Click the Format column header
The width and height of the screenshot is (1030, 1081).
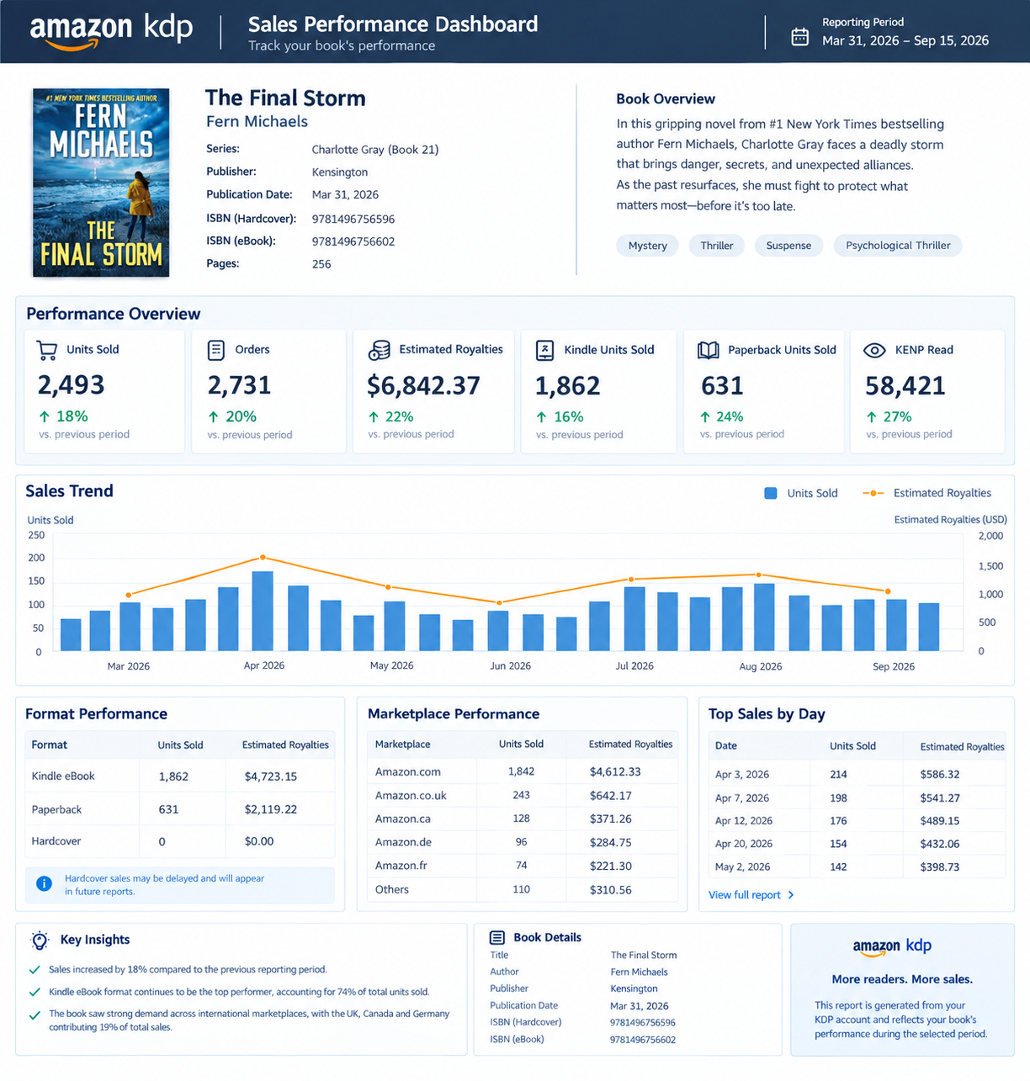[50, 745]
